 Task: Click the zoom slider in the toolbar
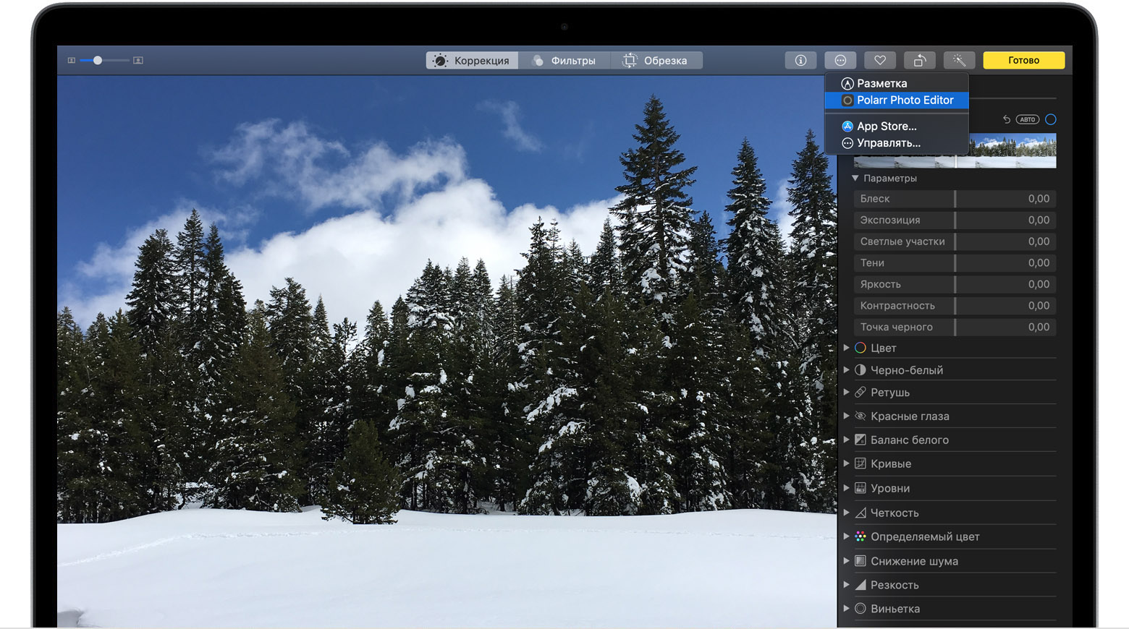[105, 61]
